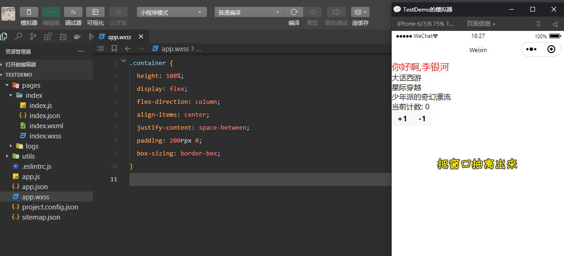564x256 pixels.
Task: Open the 可视化 (visual) layout button
Action: (x=95, y=12)
